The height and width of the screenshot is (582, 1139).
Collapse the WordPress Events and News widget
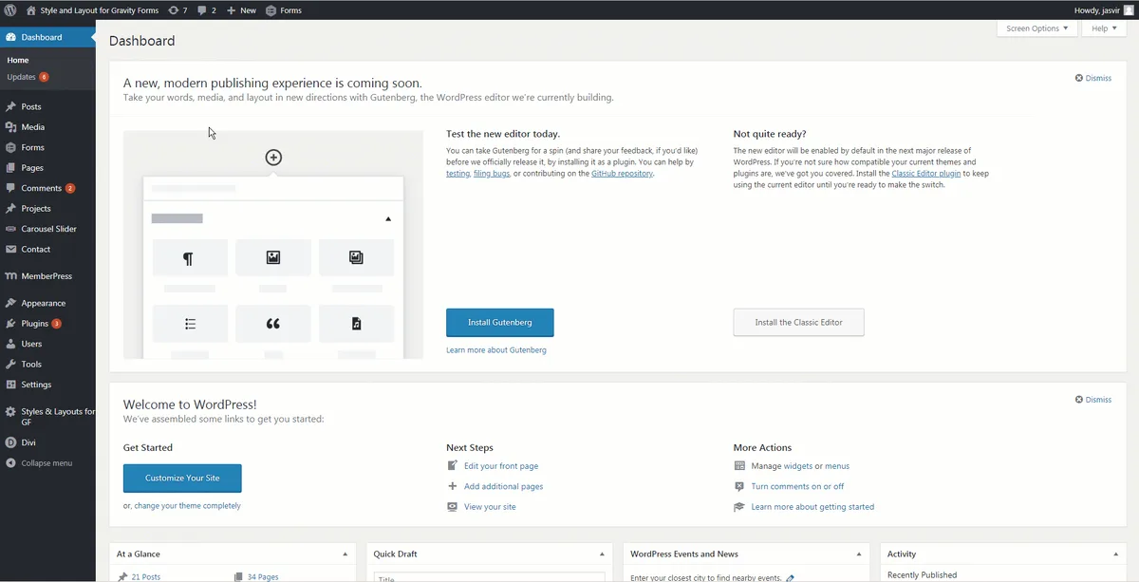(x=859, y=554)
